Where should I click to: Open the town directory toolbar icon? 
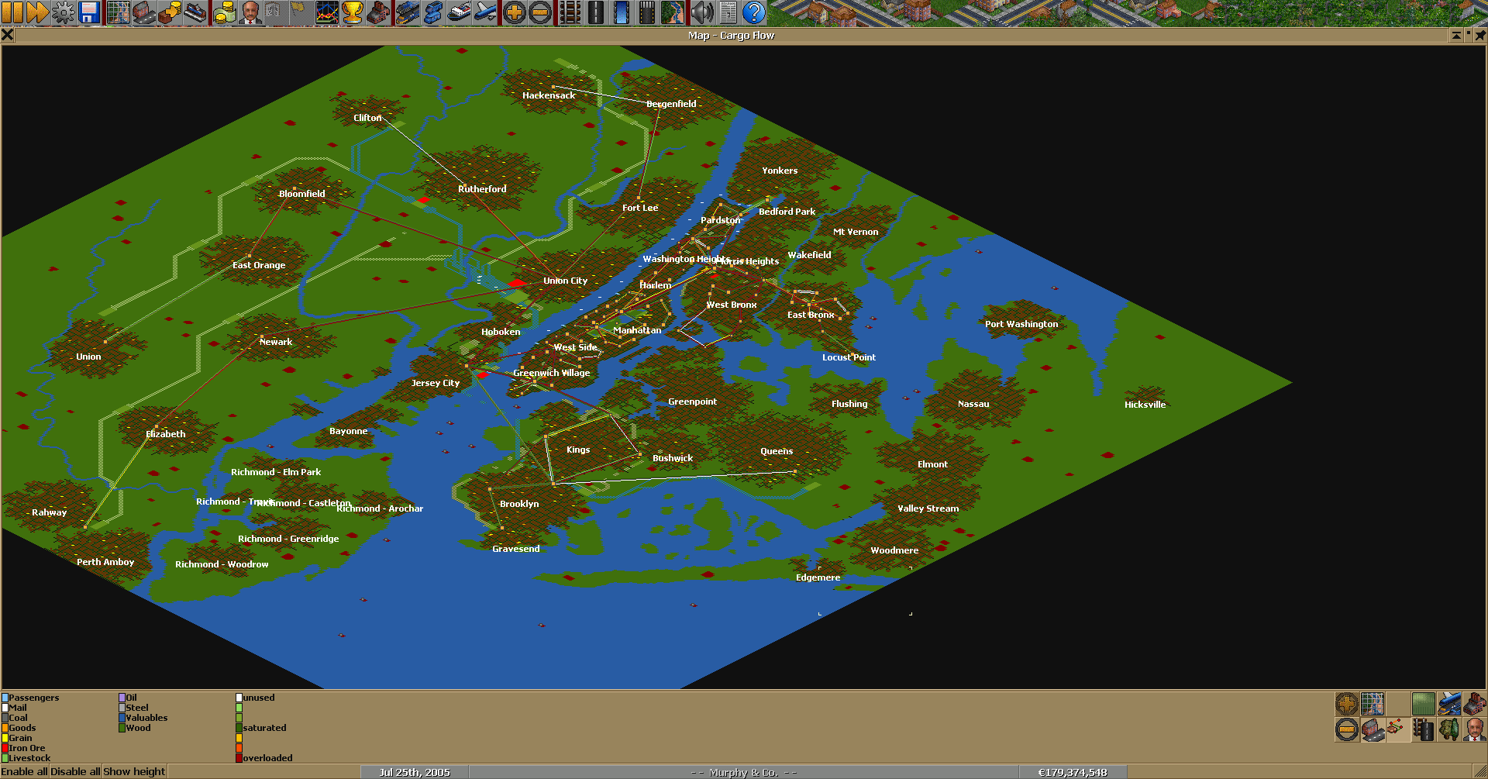(144, 12)
